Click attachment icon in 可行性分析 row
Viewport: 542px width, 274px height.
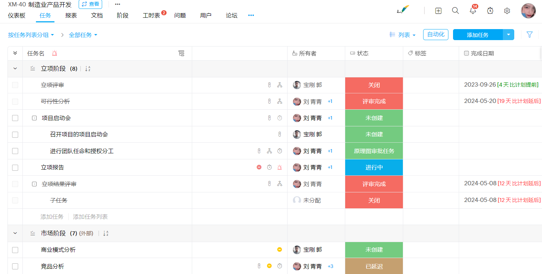[269, 102]
